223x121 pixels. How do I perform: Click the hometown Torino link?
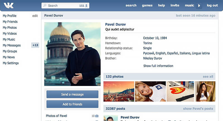(x=147, y=43)
